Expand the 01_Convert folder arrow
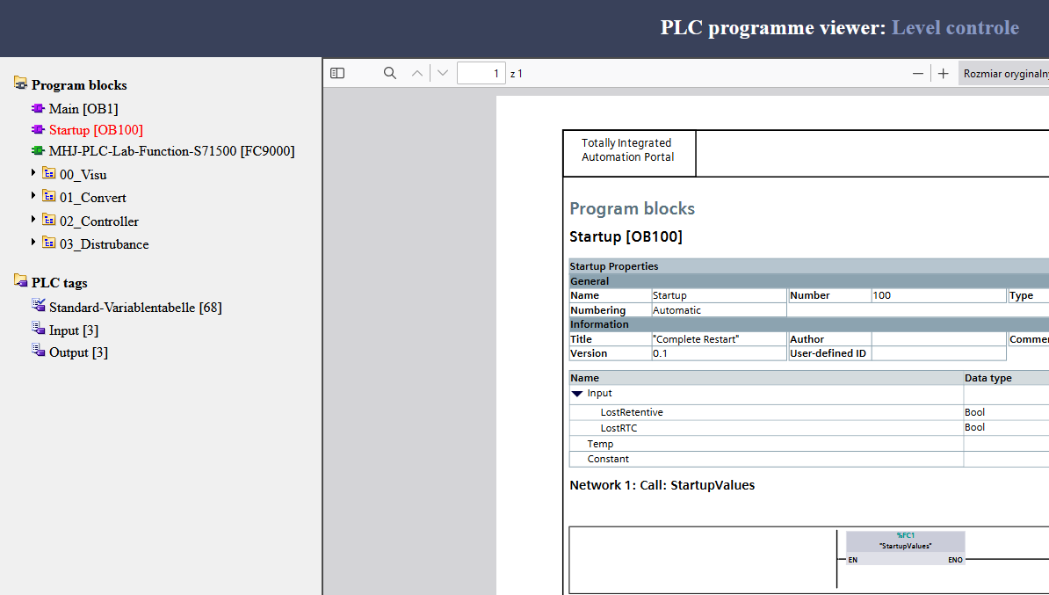 click(x=33, y=195)
